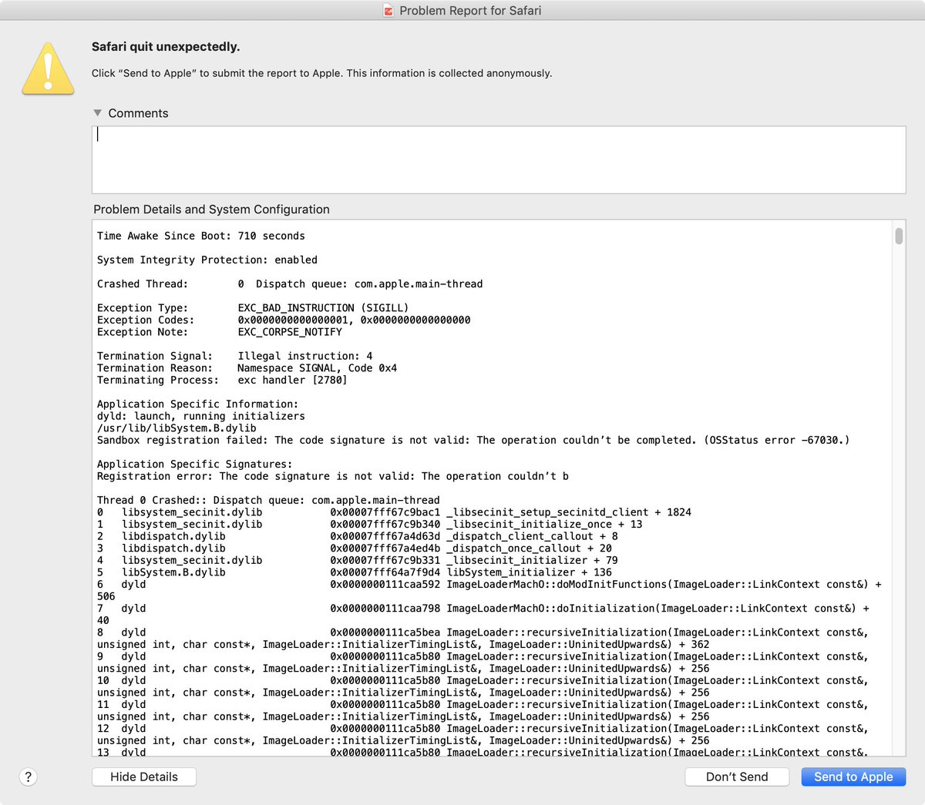
Task: Click the 'Time Awake Since Boot: 710 seconds' line
Action: 201,236
